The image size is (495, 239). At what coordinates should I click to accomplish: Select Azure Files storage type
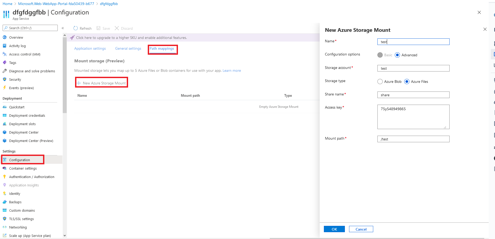407,82
